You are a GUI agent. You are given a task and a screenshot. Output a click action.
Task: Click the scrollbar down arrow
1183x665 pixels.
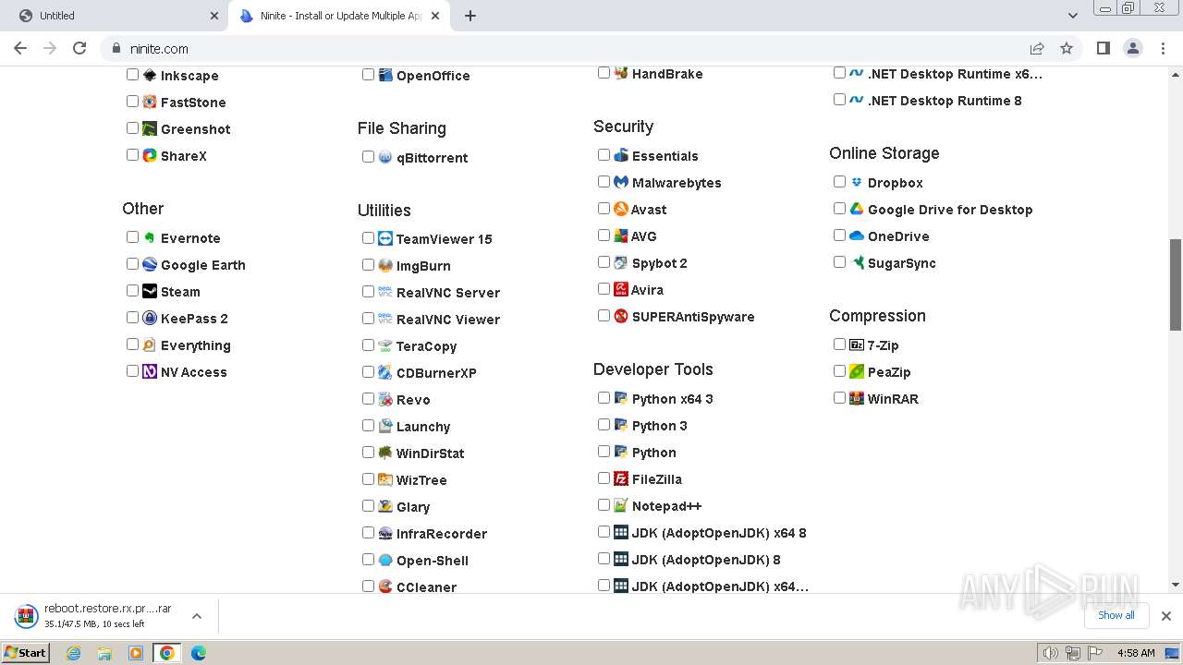click(1176, 585)
